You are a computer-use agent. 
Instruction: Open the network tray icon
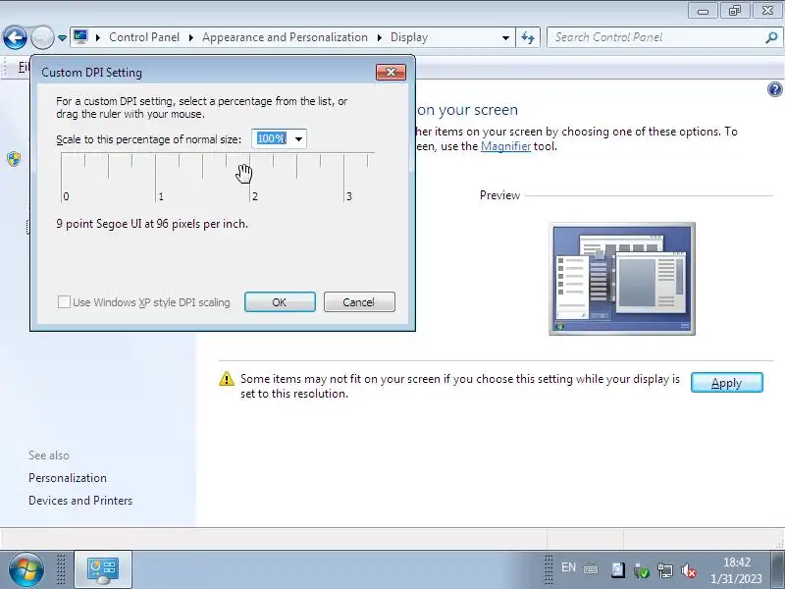point(665,570)
